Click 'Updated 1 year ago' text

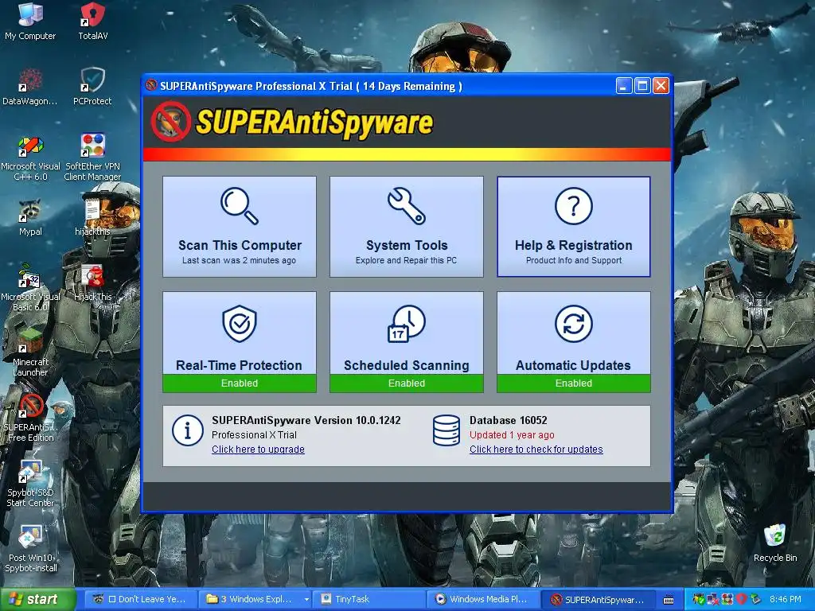pyautogui.click(x=512, y=435)
